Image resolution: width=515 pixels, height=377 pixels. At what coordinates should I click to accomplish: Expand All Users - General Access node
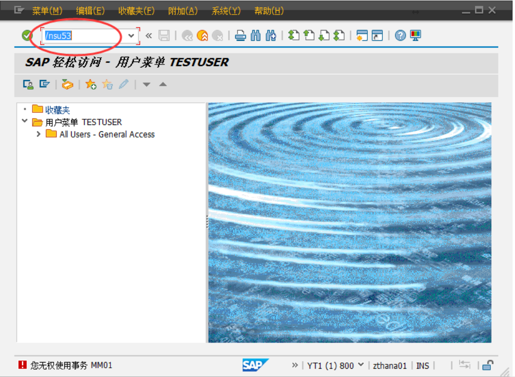pos(38,134)
